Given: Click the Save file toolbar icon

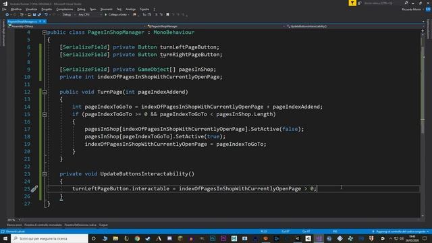Looking at the screenshot, I should point(34,15).
